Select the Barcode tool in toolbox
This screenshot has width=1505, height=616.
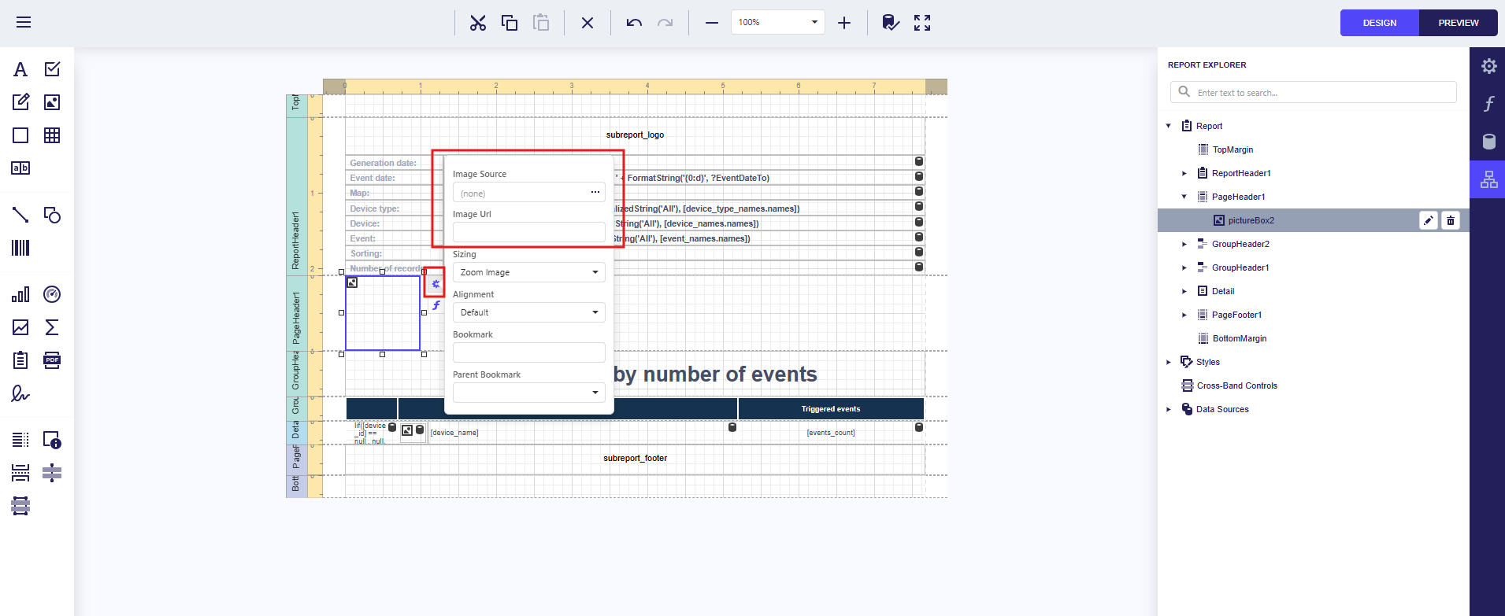coord(20,249)
